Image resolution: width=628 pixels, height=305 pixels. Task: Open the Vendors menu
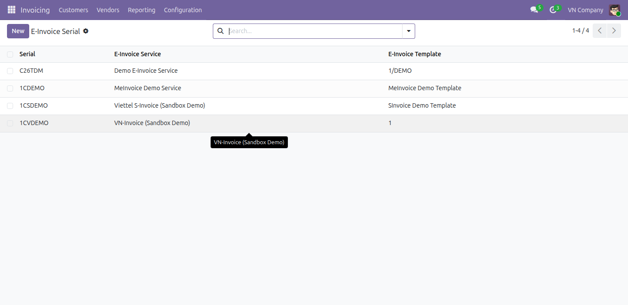[x=108, y=10]
